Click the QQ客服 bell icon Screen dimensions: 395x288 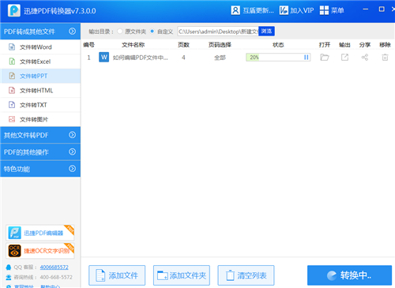9,267
